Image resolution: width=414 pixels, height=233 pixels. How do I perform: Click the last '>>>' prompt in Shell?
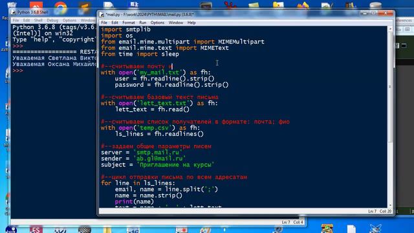(x=17, y=71)
